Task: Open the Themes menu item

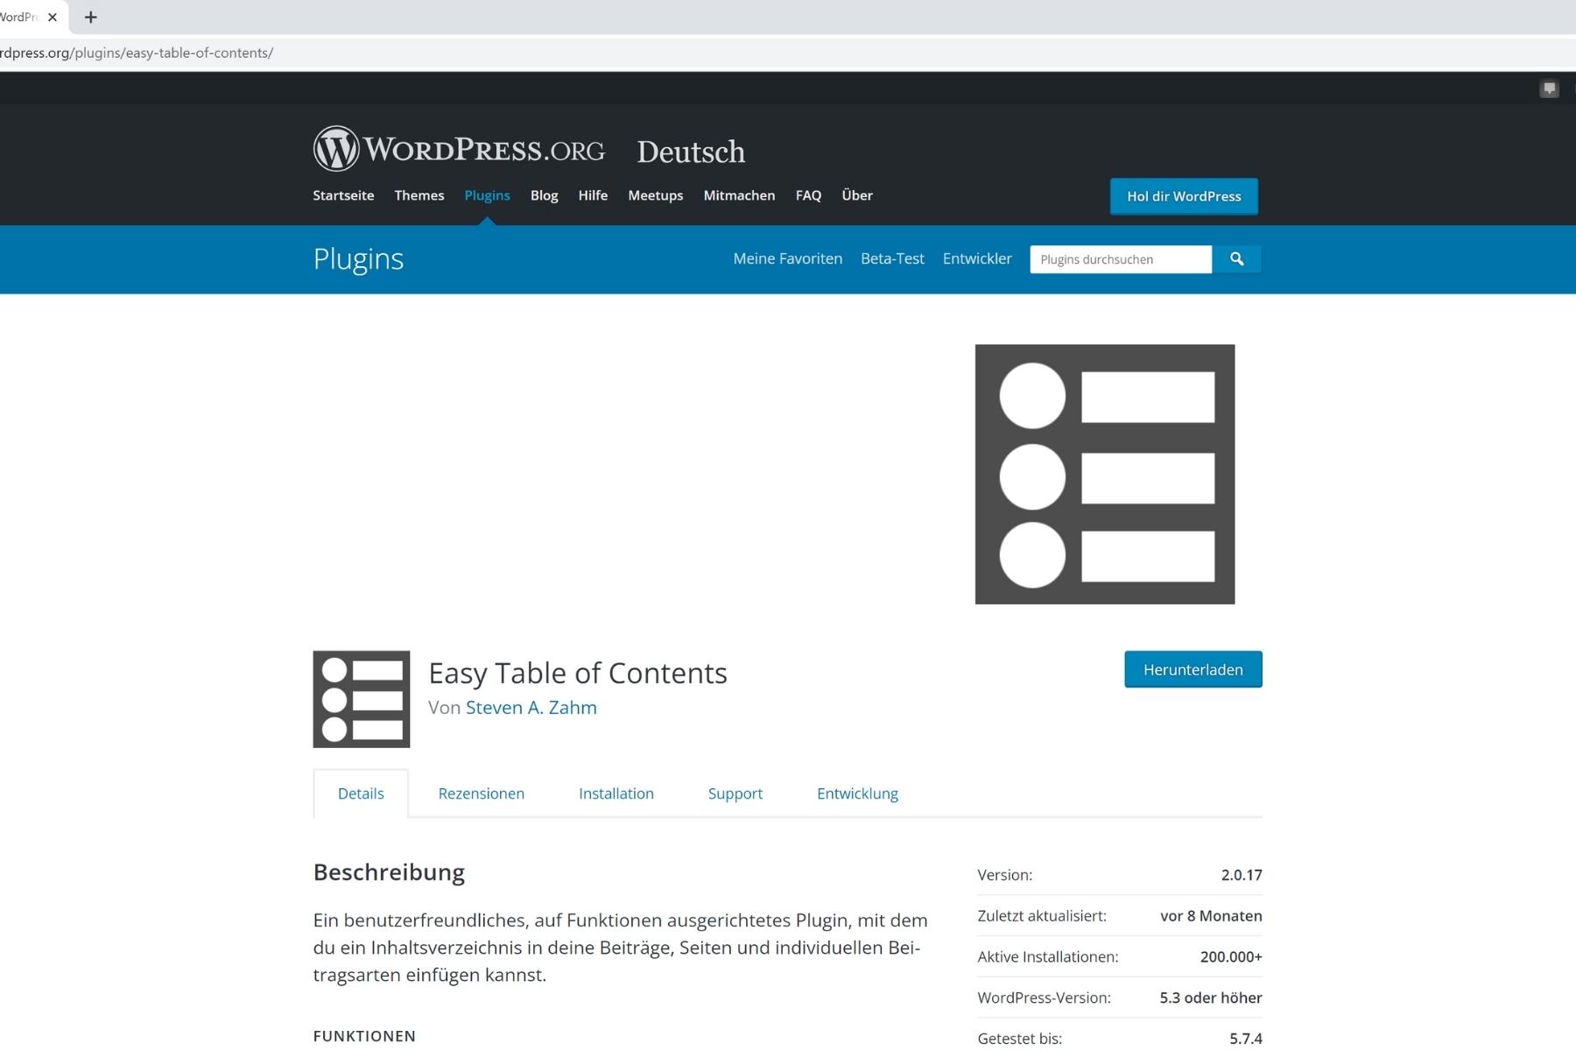Action: [x=419, y=195]
